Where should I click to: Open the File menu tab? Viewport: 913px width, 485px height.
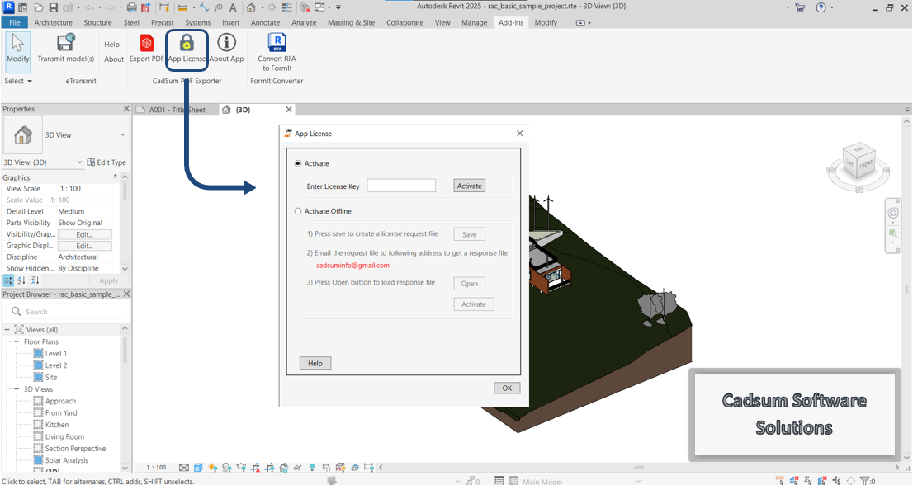pyautogui.click(x=15, y=22)
